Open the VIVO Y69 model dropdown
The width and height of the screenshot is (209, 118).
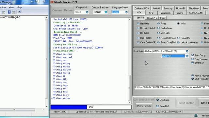pyautogui.click(x=187, y=56)
